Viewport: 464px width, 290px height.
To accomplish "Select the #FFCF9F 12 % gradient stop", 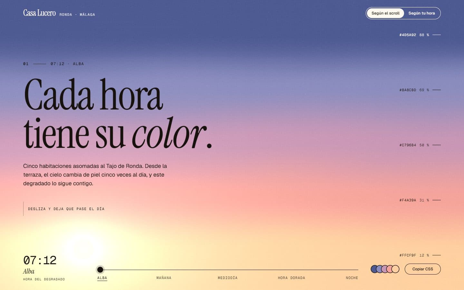I will tap(420, 255).
